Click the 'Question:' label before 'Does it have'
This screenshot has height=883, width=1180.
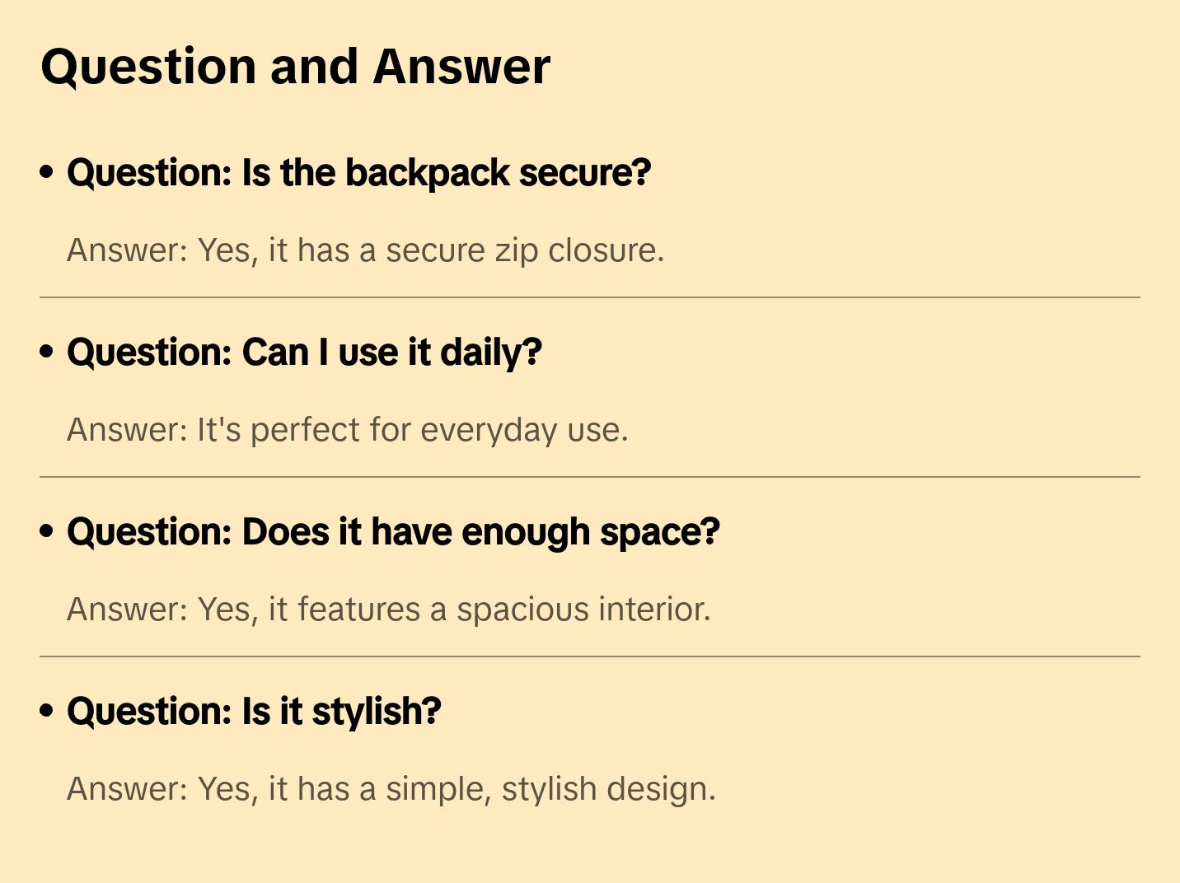point(150,532)
